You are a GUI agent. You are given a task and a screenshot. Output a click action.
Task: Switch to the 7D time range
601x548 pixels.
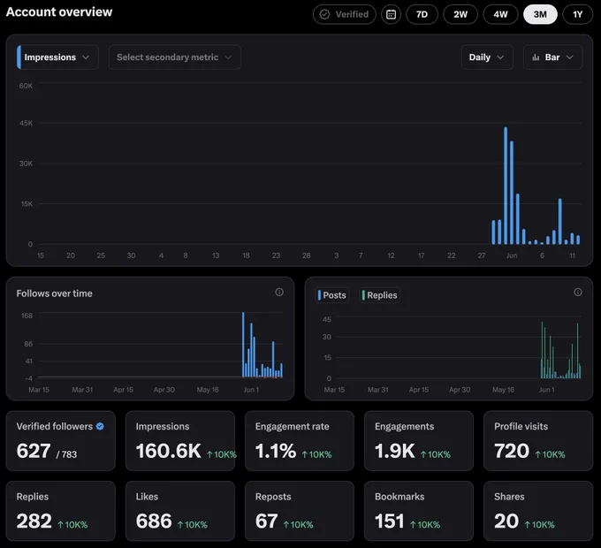pyautogui.click(x=422, y=14)
